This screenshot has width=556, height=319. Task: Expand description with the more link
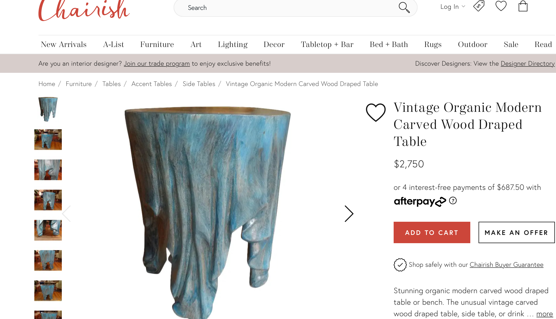[x=544, y=314]
